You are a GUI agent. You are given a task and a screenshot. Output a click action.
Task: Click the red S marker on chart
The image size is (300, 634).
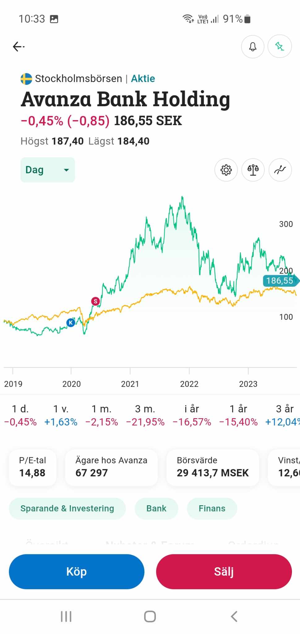point(95,301)
